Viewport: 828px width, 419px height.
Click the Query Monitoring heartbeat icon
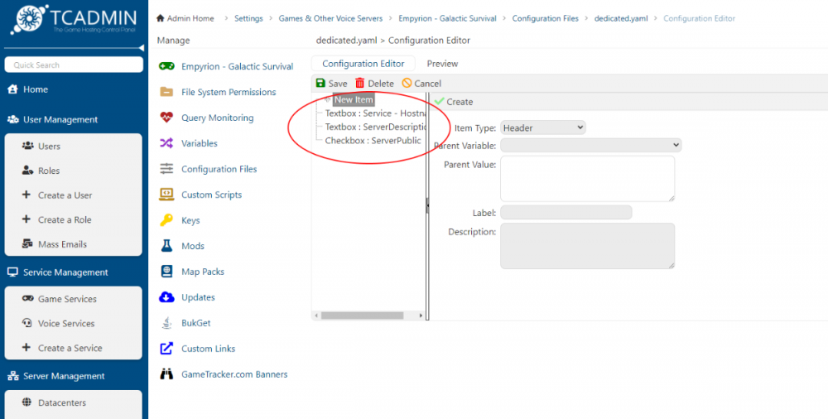[x=166, y=118]
